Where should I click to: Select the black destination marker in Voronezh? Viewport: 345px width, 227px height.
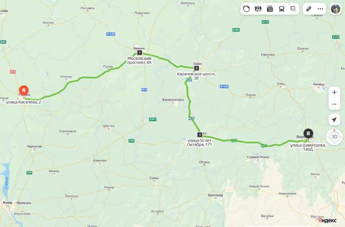pyautogui.click(x=308, y=133)
